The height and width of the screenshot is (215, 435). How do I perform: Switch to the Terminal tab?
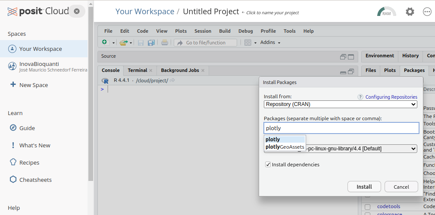(138, 71)
